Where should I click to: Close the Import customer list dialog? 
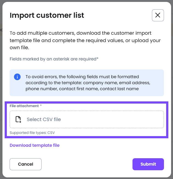coord(158,15)
